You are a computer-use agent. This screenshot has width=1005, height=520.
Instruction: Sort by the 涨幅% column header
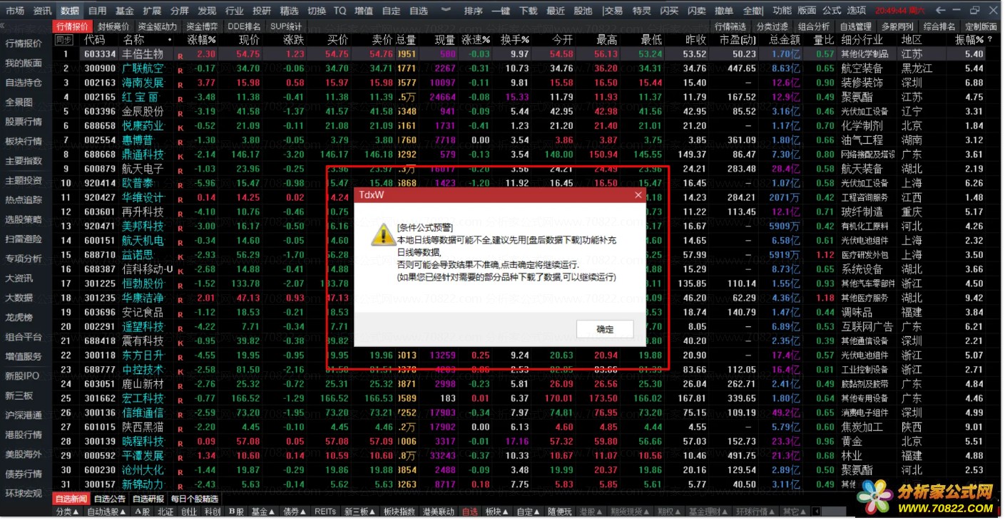pos(201,40)
